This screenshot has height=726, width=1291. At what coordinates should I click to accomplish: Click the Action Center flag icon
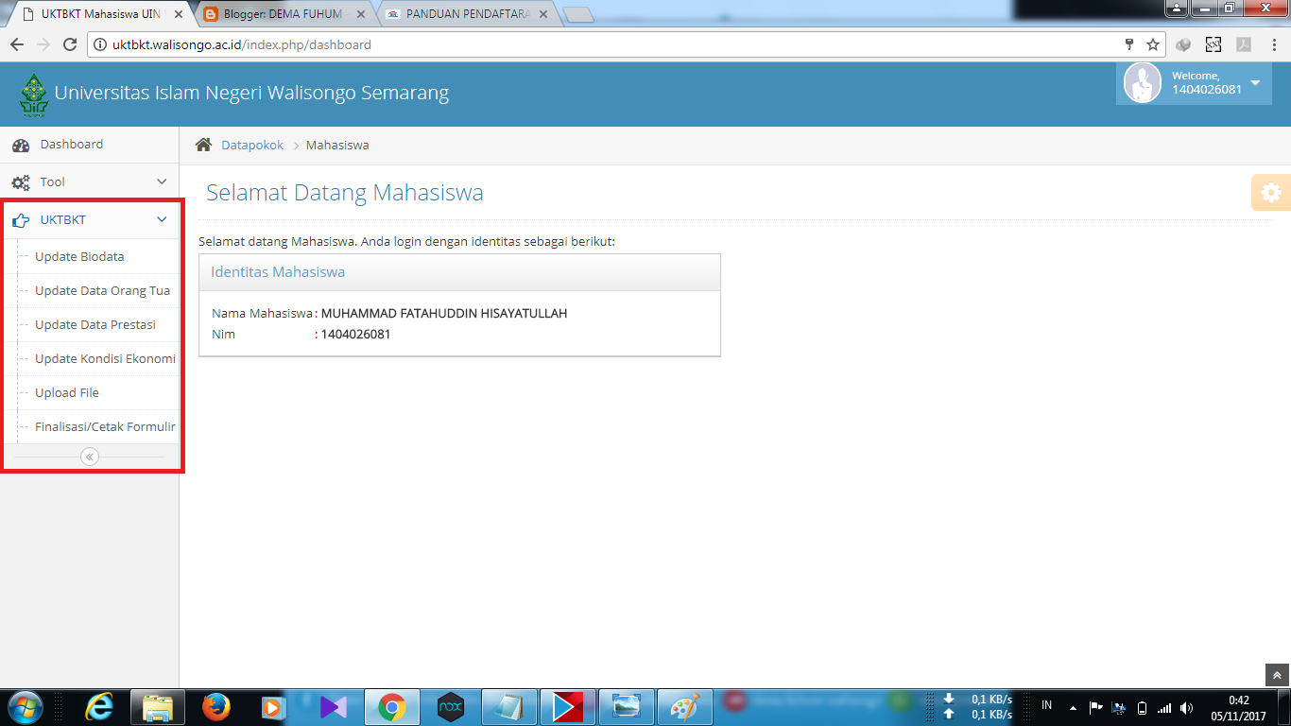[x=1096, y=707]
